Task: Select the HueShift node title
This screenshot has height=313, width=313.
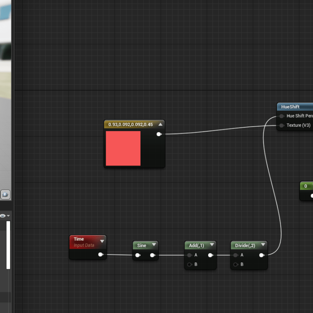Action: pyautogui.click(x=290, y=107)
